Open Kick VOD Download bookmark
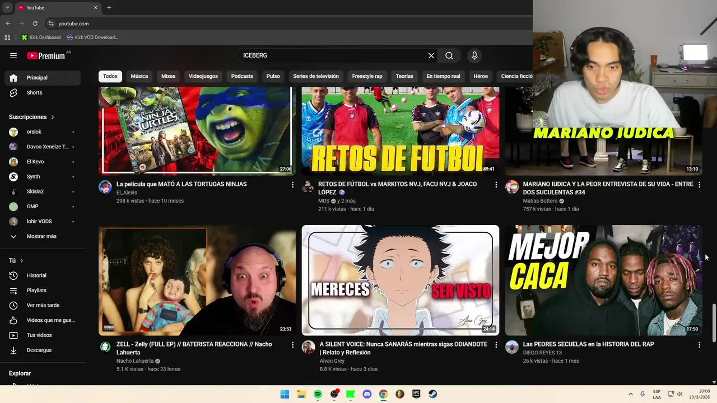717x403 pixels. tap(92, 38)
